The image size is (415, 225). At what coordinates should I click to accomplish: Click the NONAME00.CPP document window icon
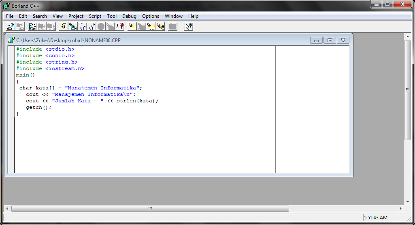click(x=11, y=40)
